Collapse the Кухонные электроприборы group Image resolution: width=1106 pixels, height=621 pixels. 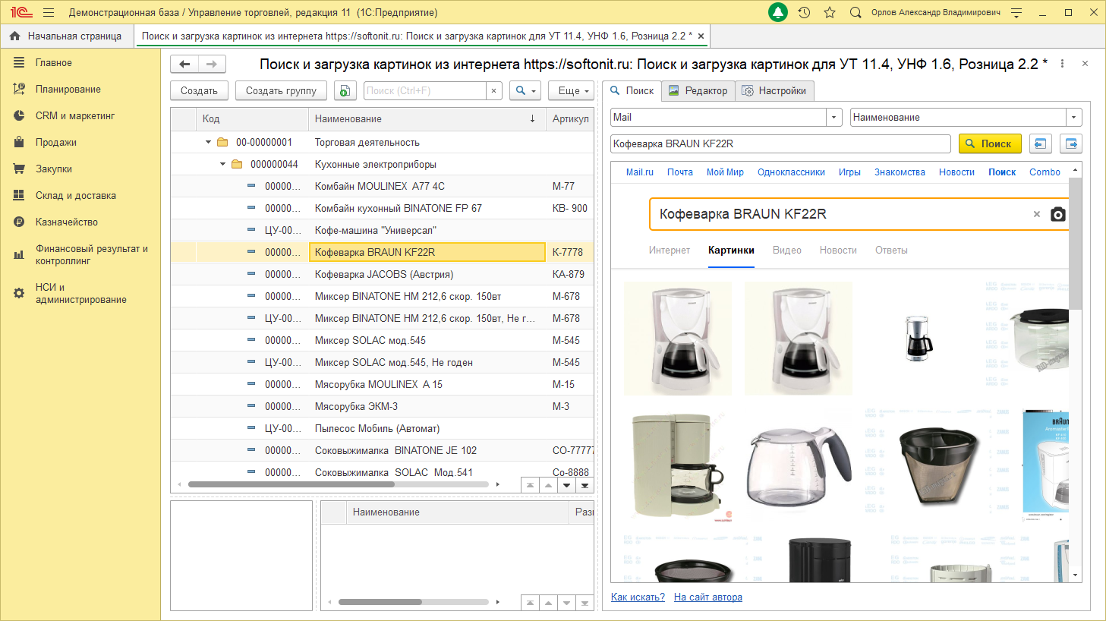point(222,164)
